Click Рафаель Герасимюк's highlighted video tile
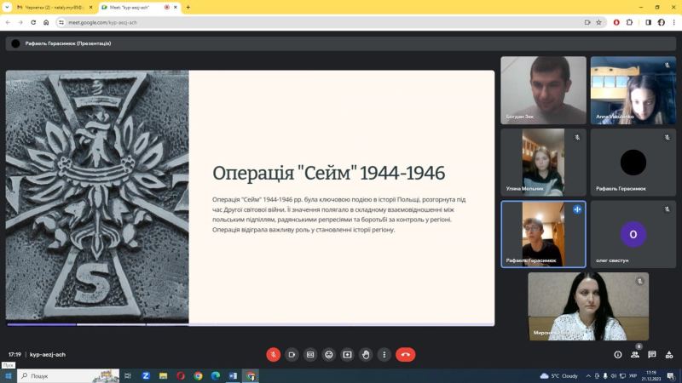Image resolution: width=682 pixels, height=383 pixels. pos(543,234)
